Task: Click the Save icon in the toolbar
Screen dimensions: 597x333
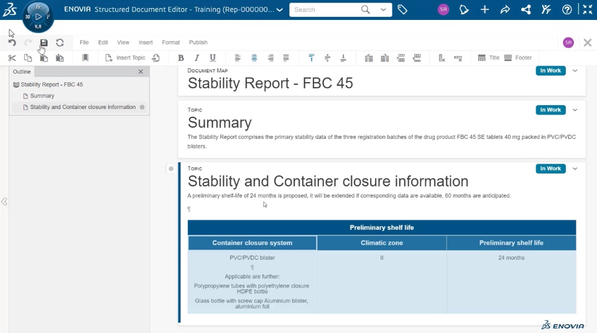Action: 44,43
